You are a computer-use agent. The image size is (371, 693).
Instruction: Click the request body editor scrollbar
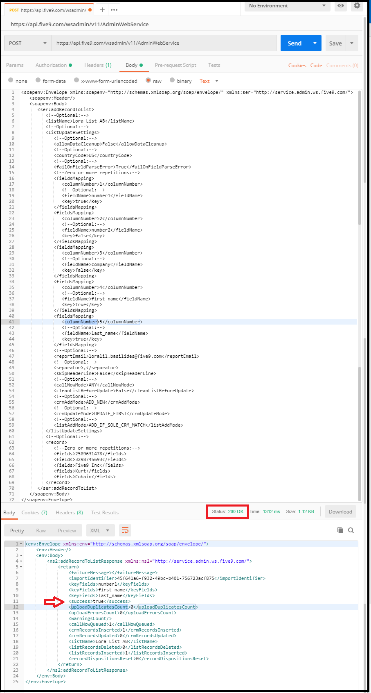pos(360,158)
